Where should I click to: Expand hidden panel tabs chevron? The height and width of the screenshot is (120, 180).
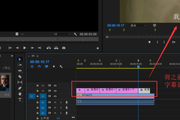click(x=12, y=56)
